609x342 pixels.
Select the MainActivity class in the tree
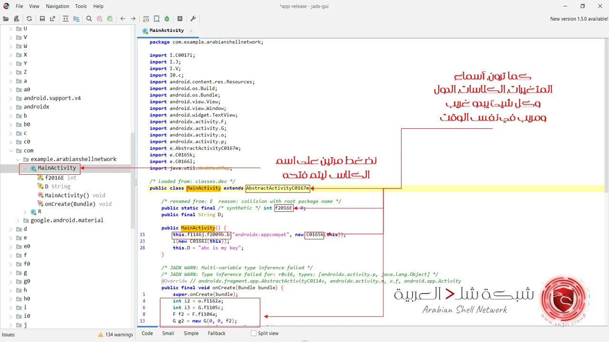(57, 168)
